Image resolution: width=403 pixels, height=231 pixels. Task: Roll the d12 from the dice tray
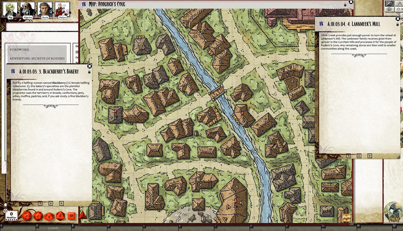38,215
